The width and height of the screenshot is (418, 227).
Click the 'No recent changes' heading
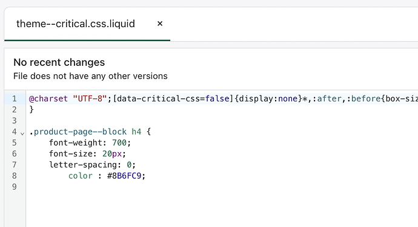pos(59,62)
